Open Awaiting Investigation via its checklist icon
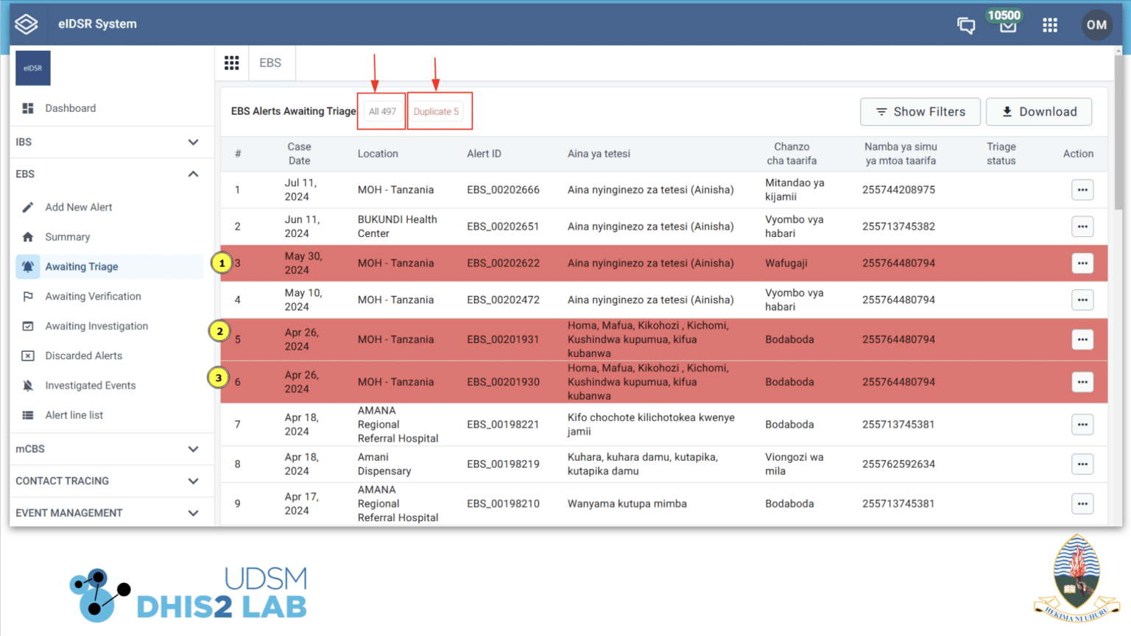 click(x=27, y=326)
